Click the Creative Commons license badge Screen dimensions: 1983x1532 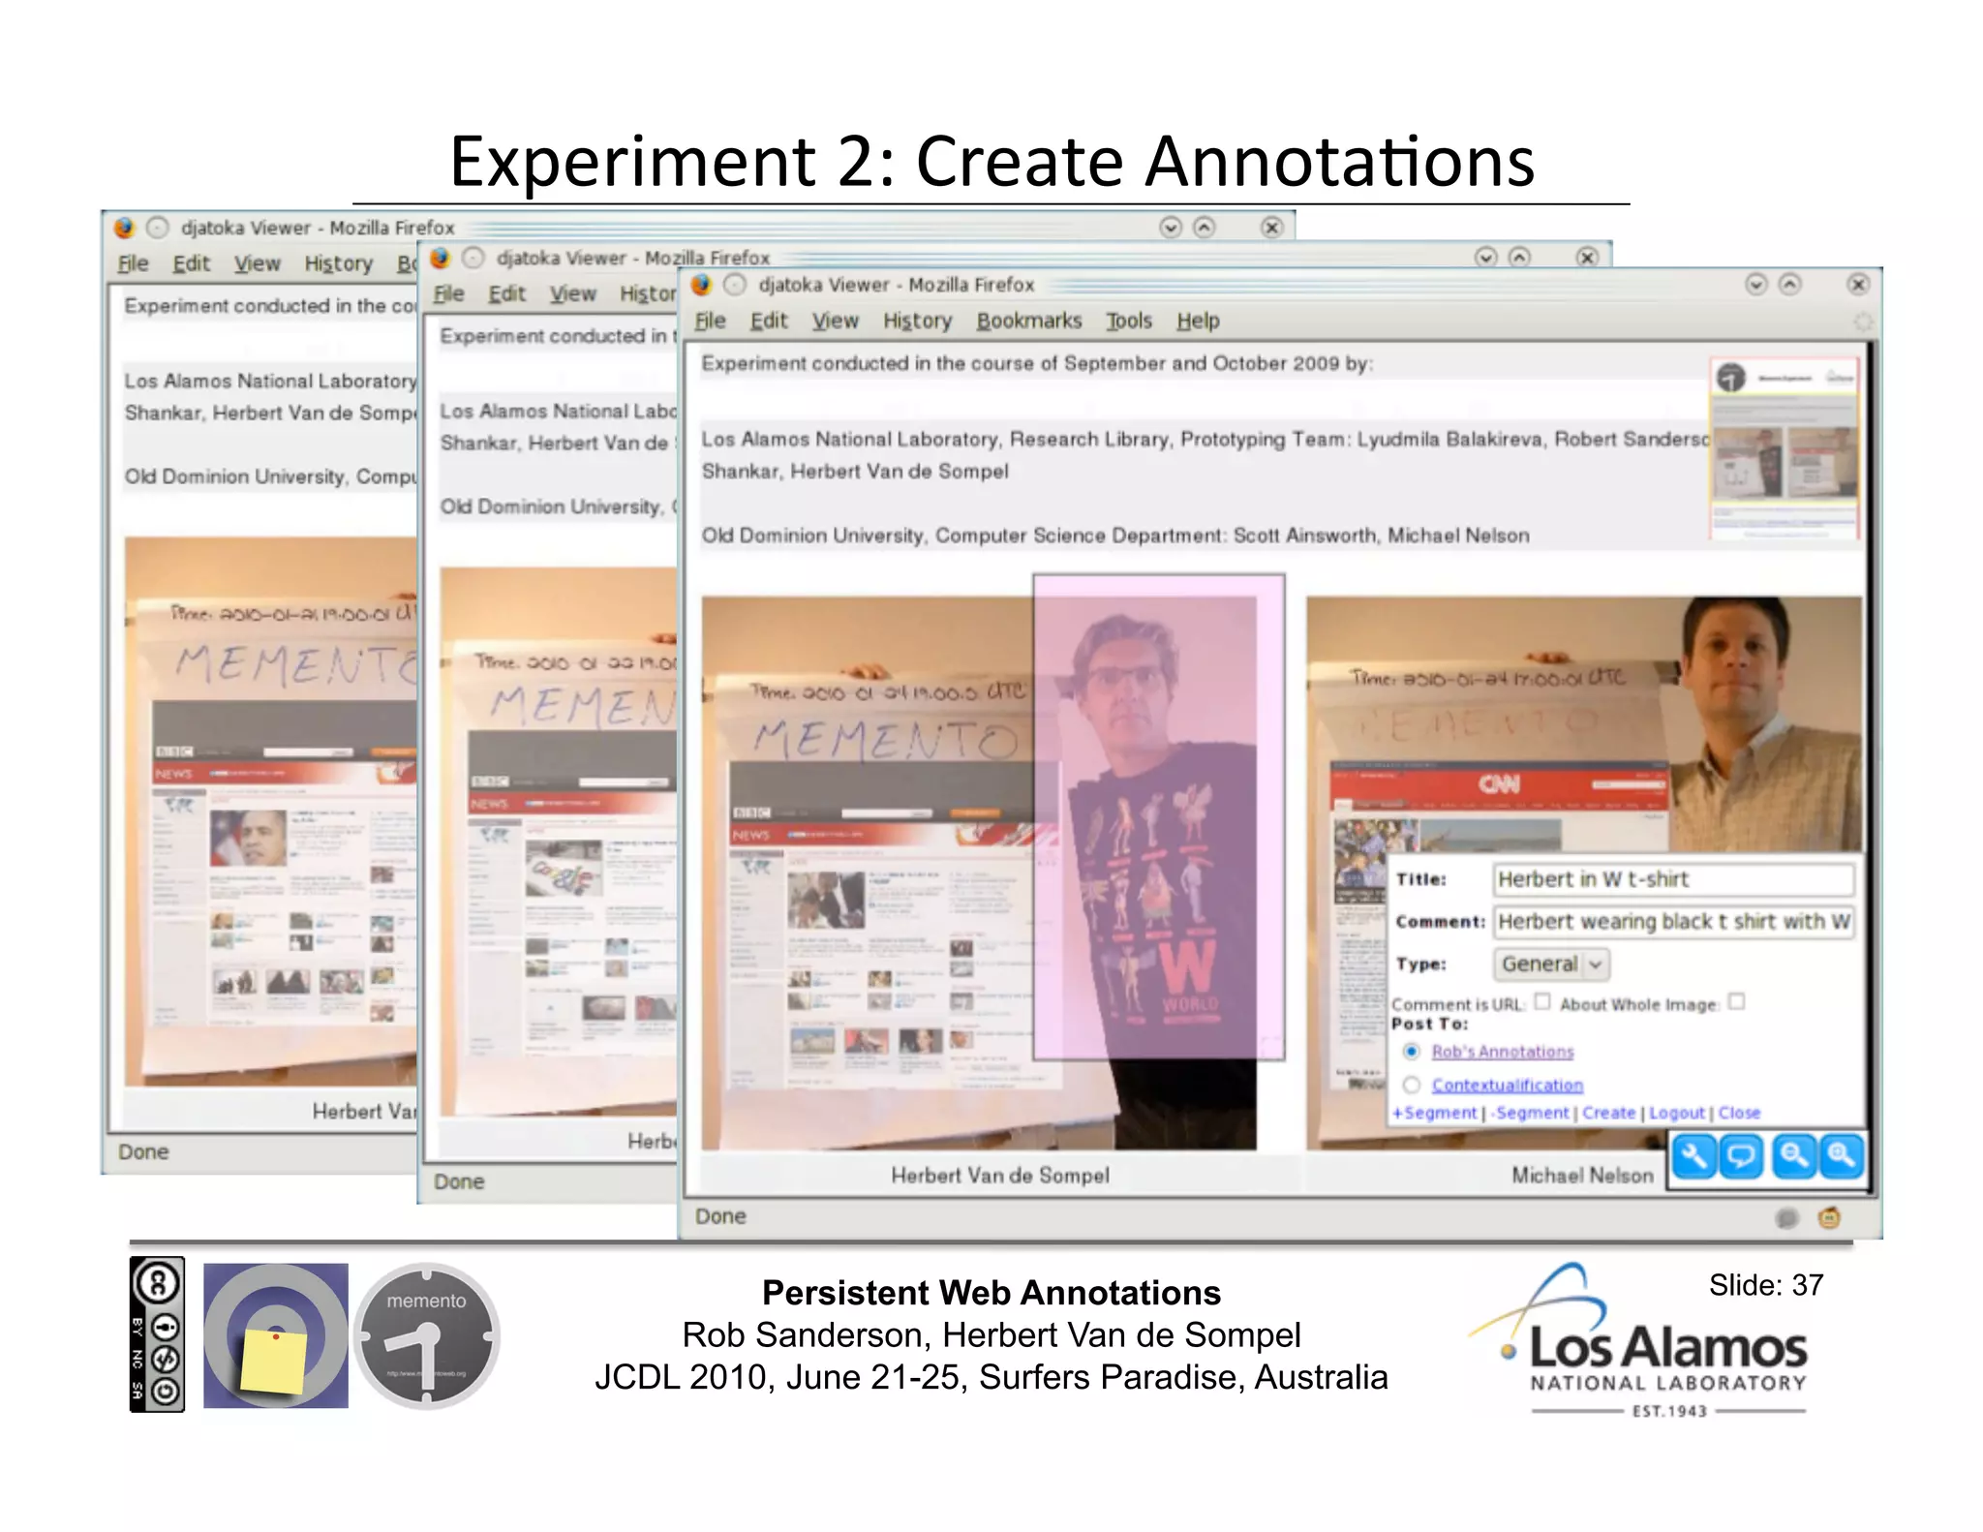157,1334
